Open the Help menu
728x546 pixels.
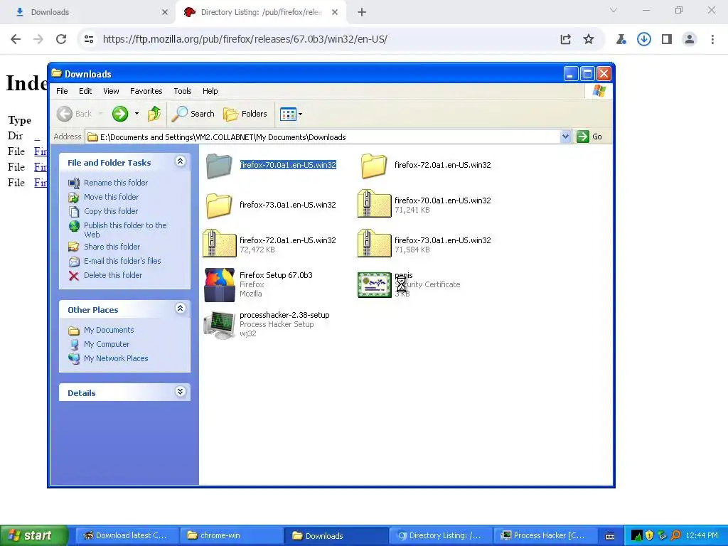tap(210, 91)
